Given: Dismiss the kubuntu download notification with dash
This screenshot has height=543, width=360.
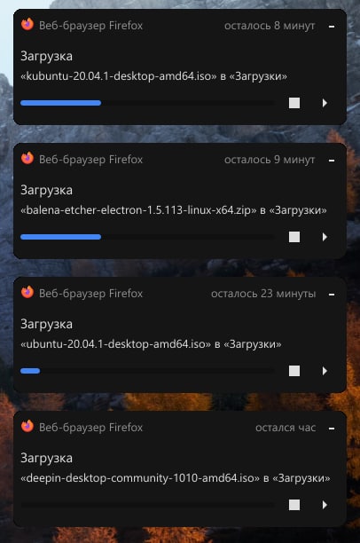Looking at the screenshot, I should tap(332, 27).
